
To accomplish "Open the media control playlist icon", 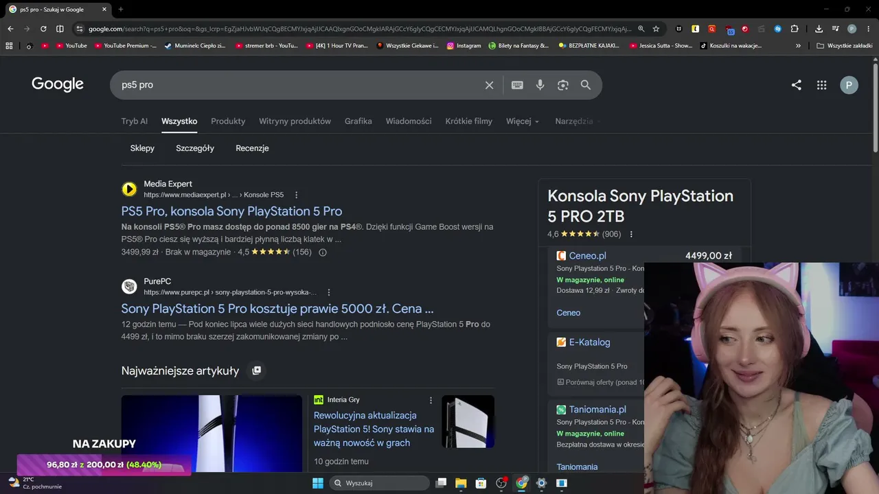I will pyautogui.click(x=835, y=29).
